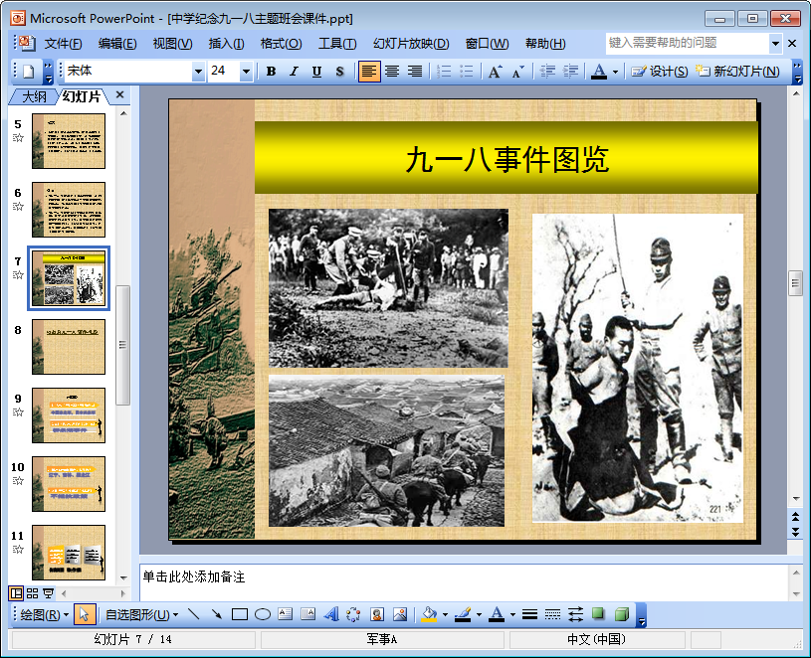The height and width of the screenshot is (658, 811).
Task: Select the Oval drawing tool
Action: 263,614
